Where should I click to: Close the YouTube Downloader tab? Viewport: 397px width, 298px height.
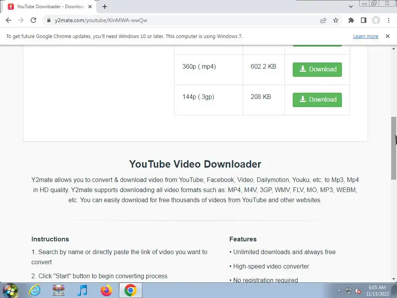pos(90,7)
